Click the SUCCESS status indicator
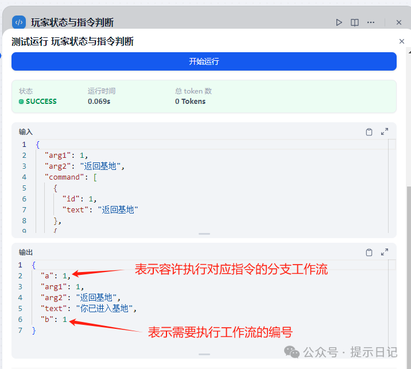This screenshot has width=411, height=369. (x=38, y=102)
